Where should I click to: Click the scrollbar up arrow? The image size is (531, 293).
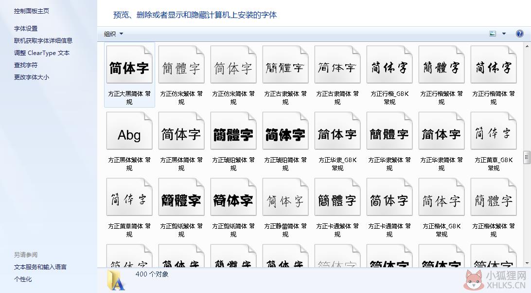pos(527,46)
